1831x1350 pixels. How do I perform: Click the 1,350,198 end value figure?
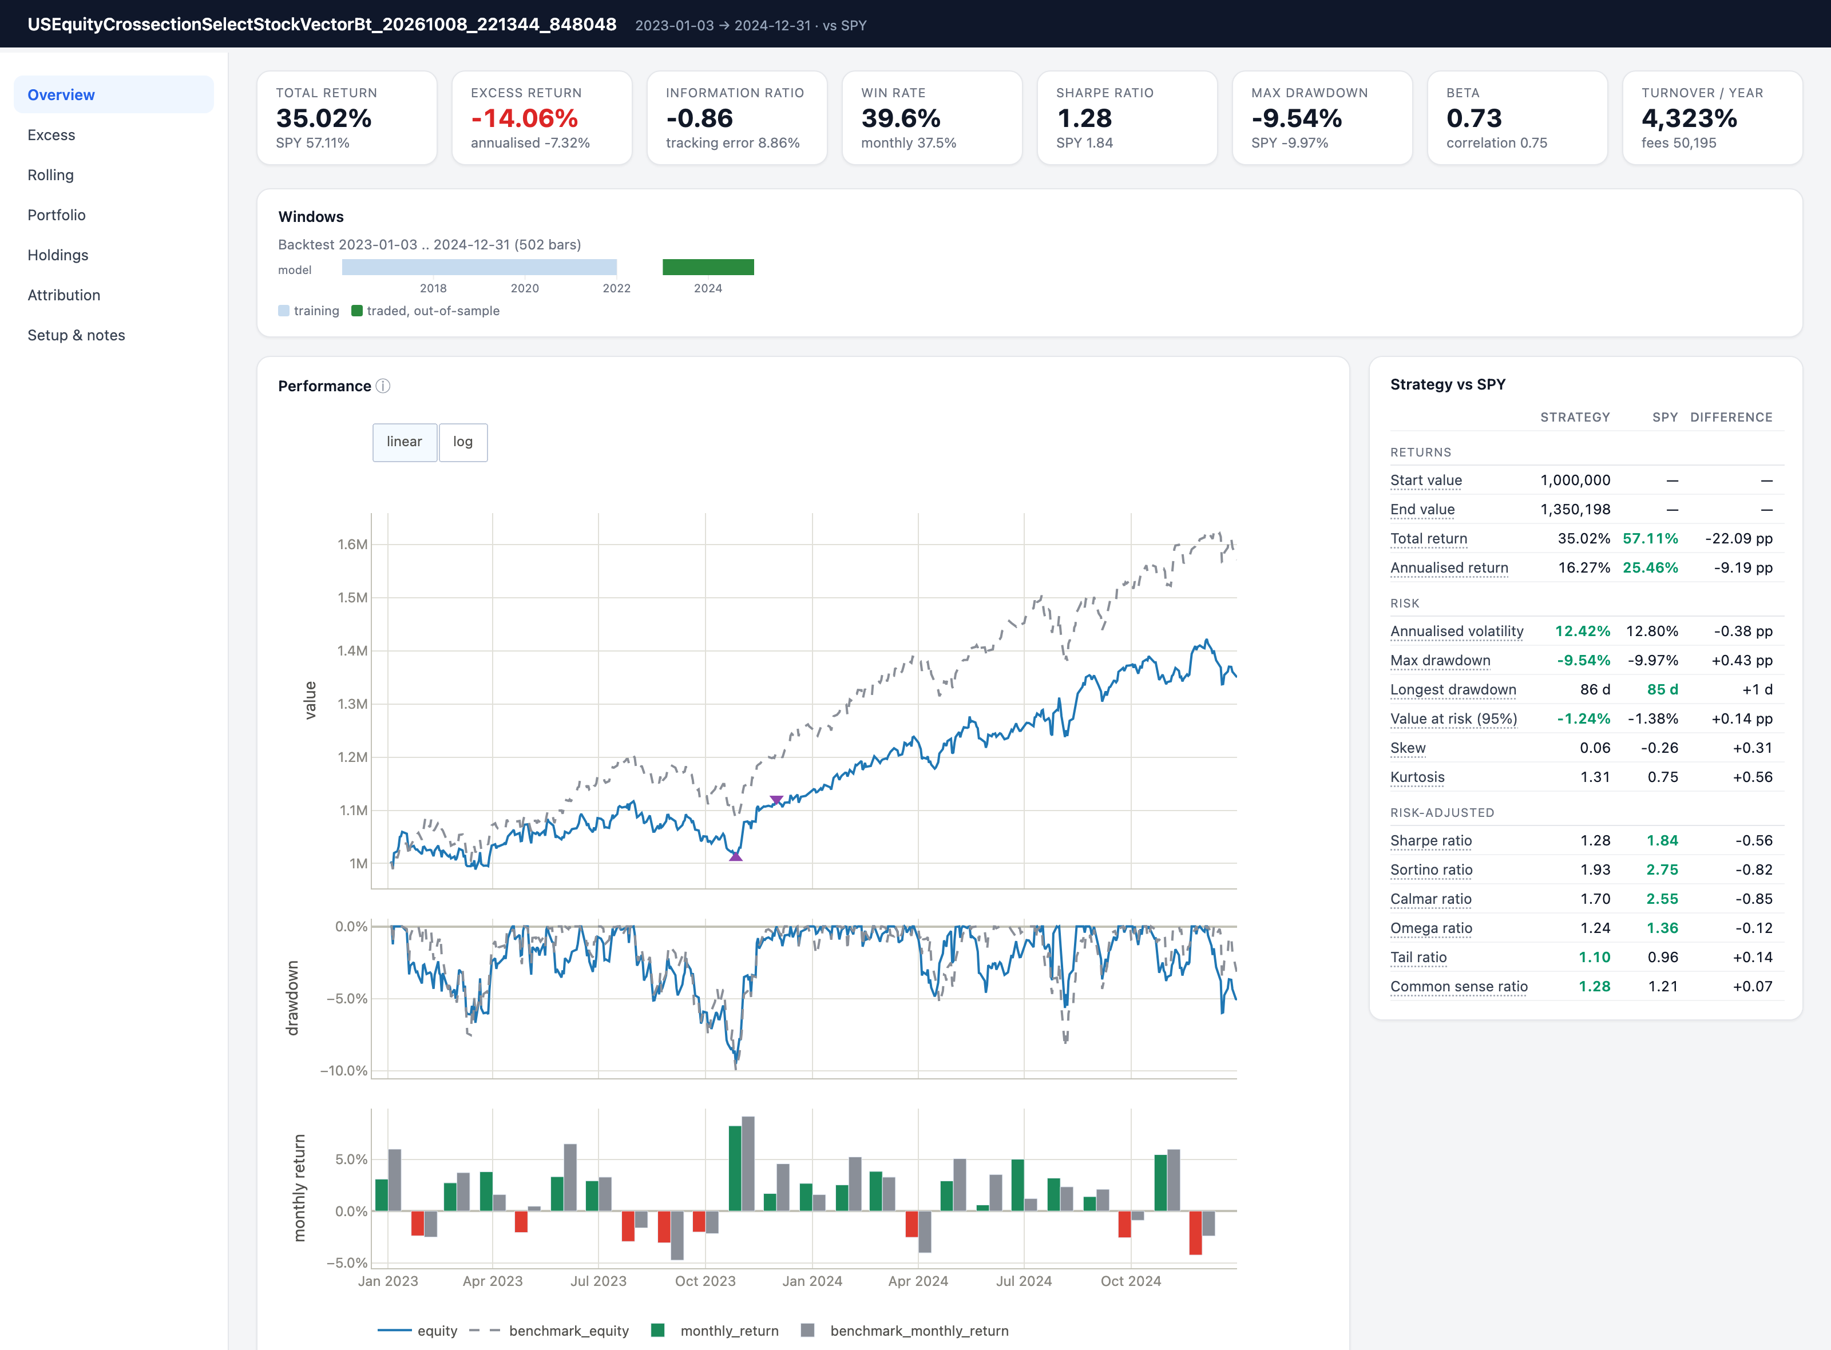tap(1575, 509)
